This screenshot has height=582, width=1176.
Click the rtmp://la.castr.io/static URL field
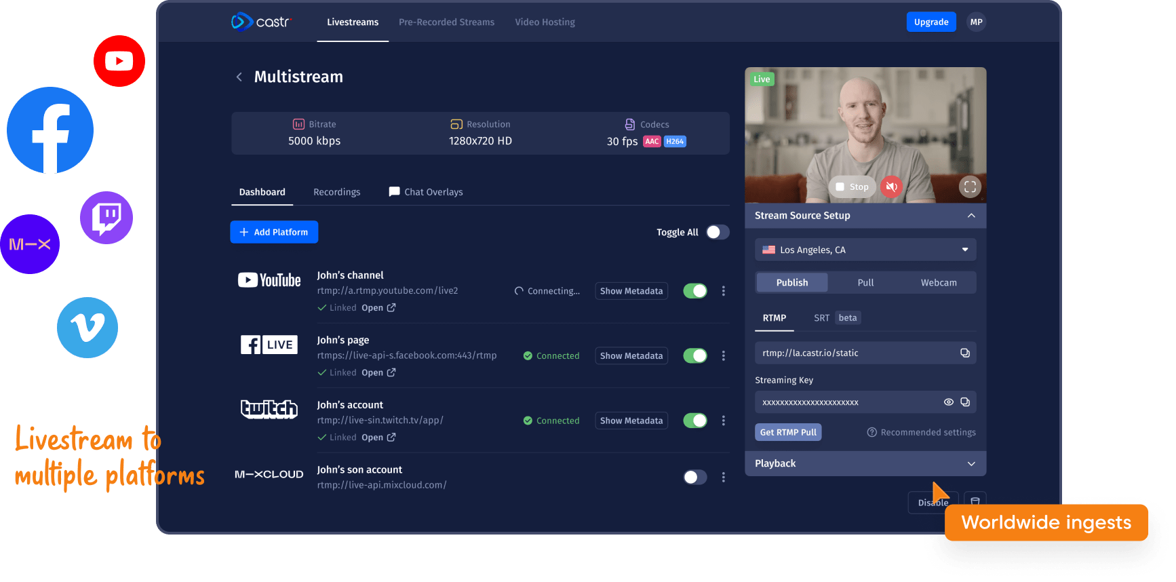point(865,353)
